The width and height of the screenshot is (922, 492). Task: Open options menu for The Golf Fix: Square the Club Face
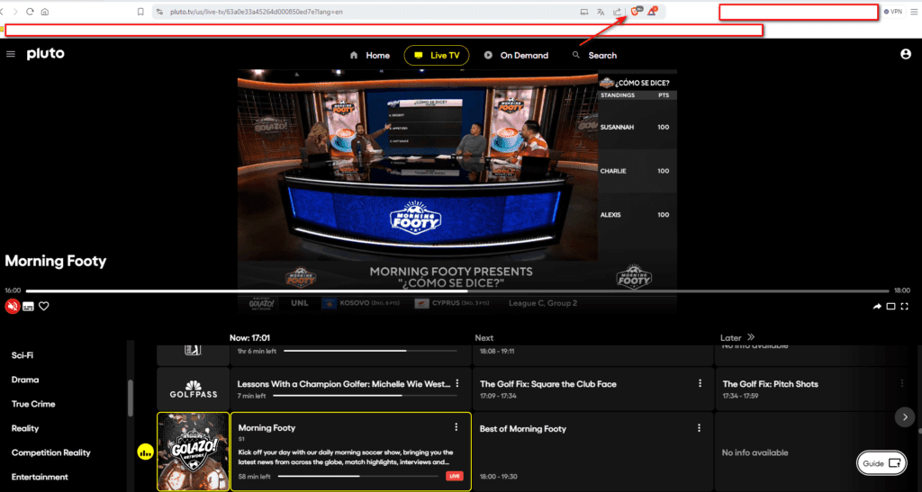click(x=700, y=383)
